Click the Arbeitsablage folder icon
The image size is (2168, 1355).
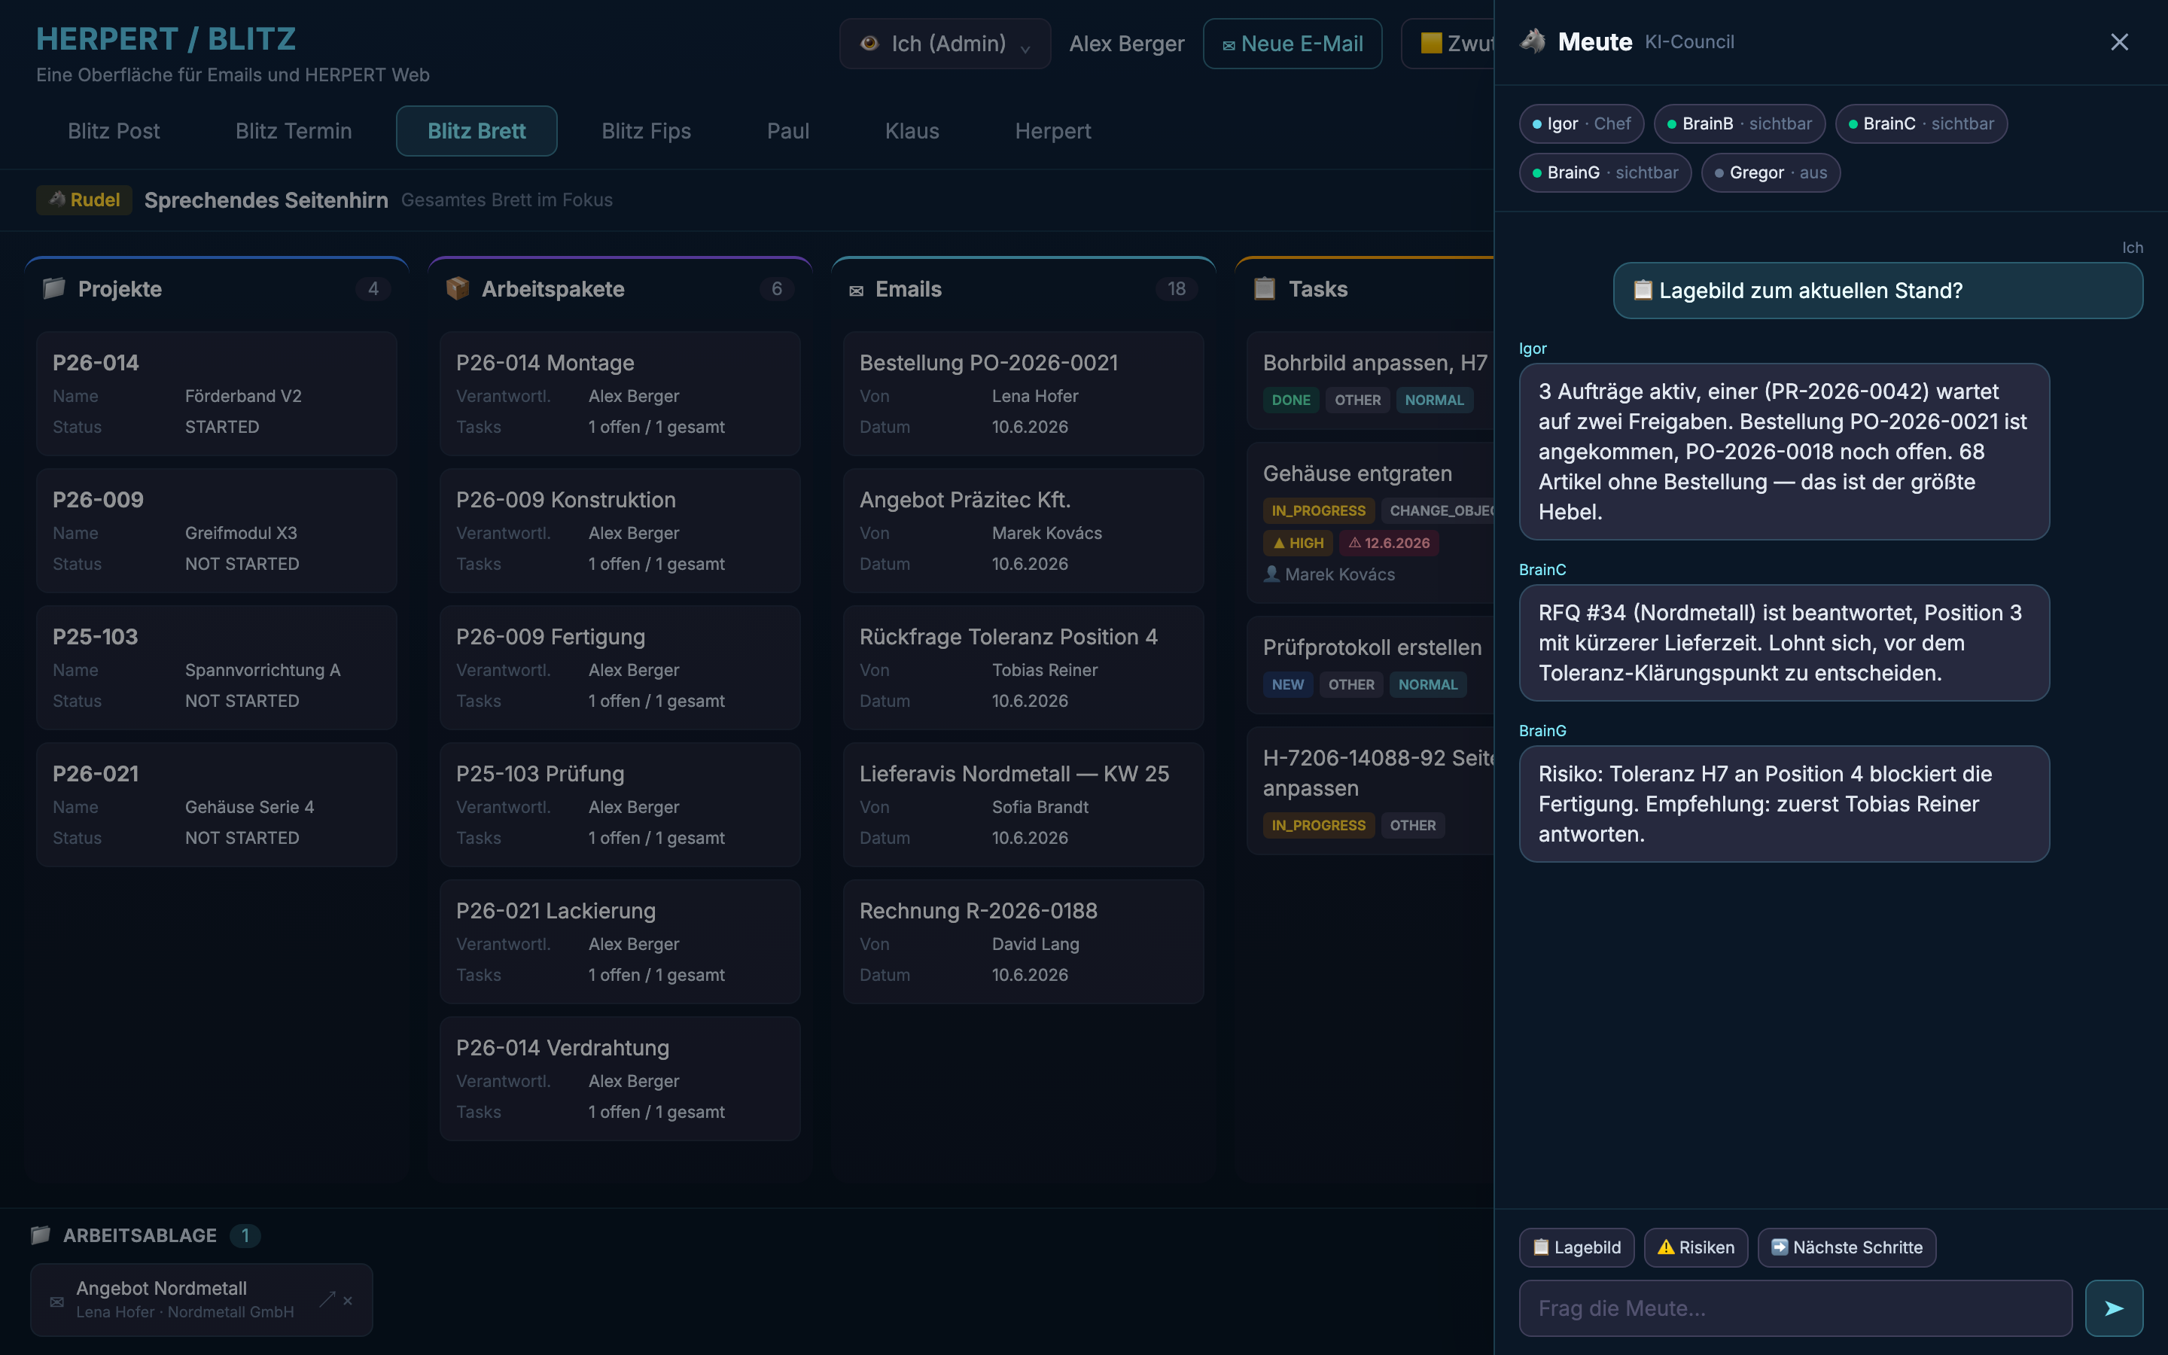[41, 1235]
